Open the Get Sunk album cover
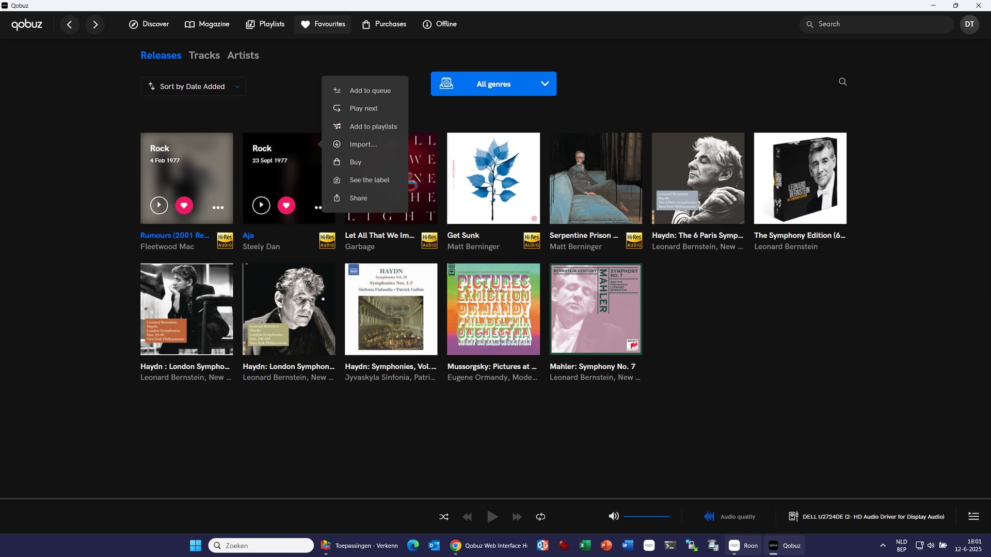Image resolution: width=991 pixels, height=557 pixels. tap(493, 178)
